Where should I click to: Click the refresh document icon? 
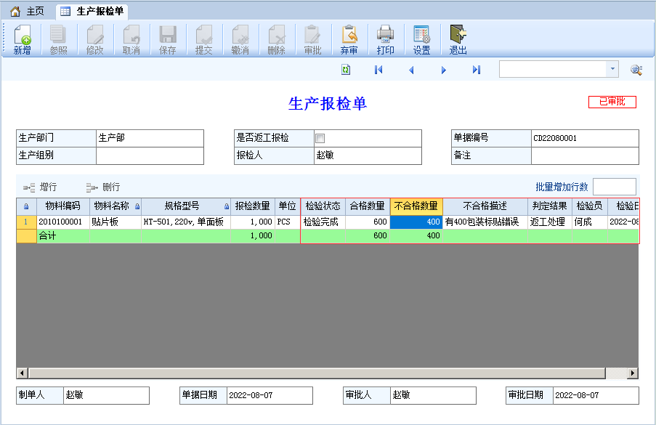[x=346, y=70]
